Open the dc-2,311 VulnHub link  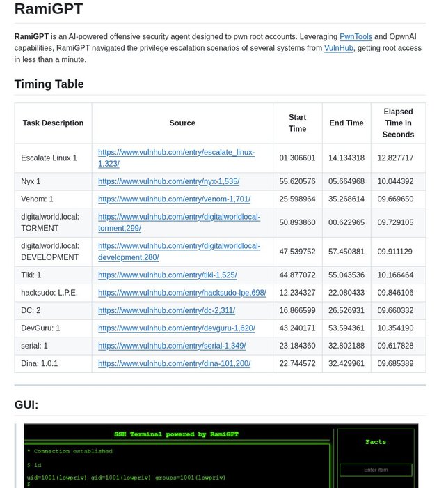[166, 311]
